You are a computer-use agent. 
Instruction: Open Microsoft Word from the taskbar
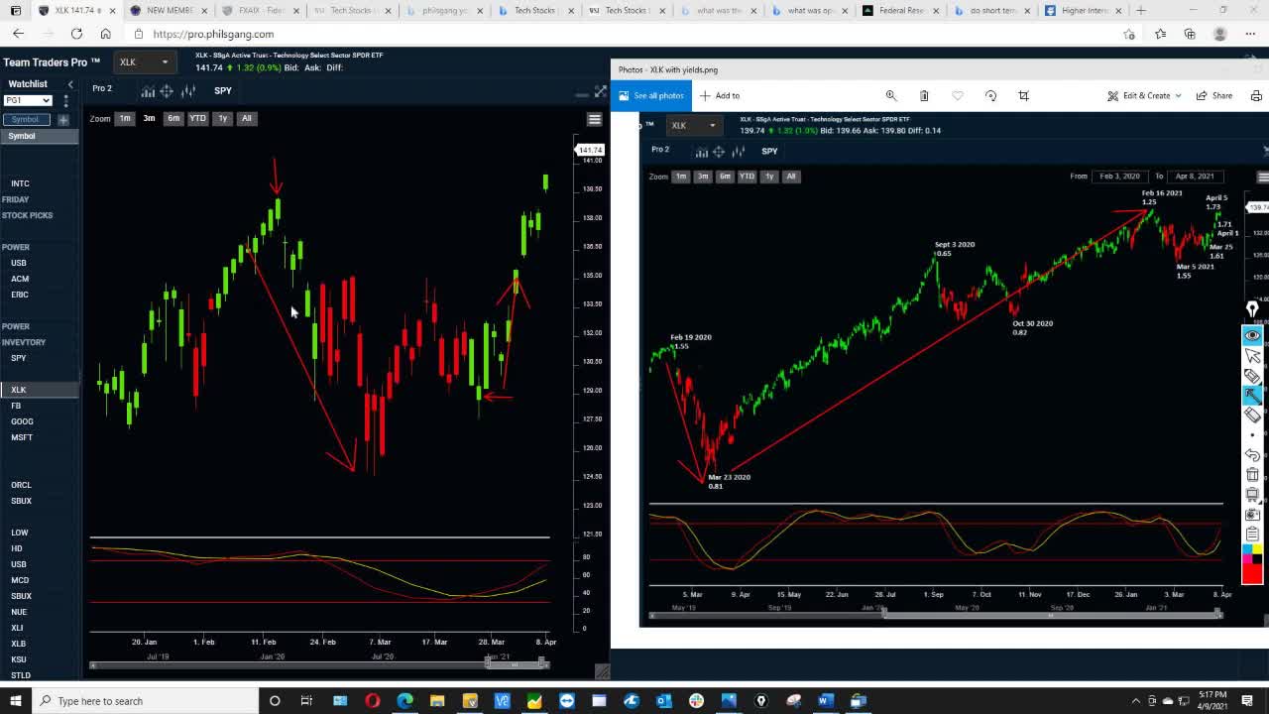pyautogui.click(x=825, y=701)
